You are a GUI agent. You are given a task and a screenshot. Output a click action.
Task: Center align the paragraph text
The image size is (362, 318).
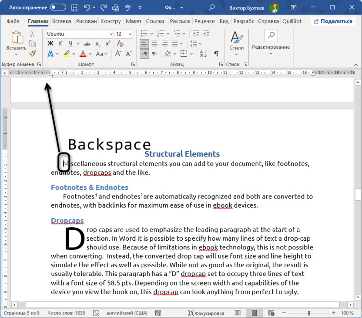point(154,43)
